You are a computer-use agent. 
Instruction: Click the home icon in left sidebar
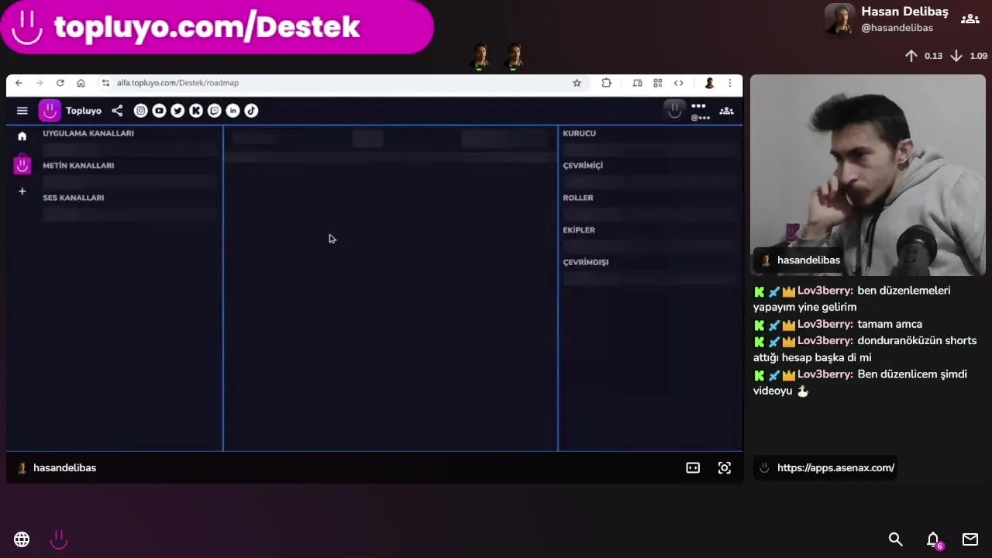(22, 136)
